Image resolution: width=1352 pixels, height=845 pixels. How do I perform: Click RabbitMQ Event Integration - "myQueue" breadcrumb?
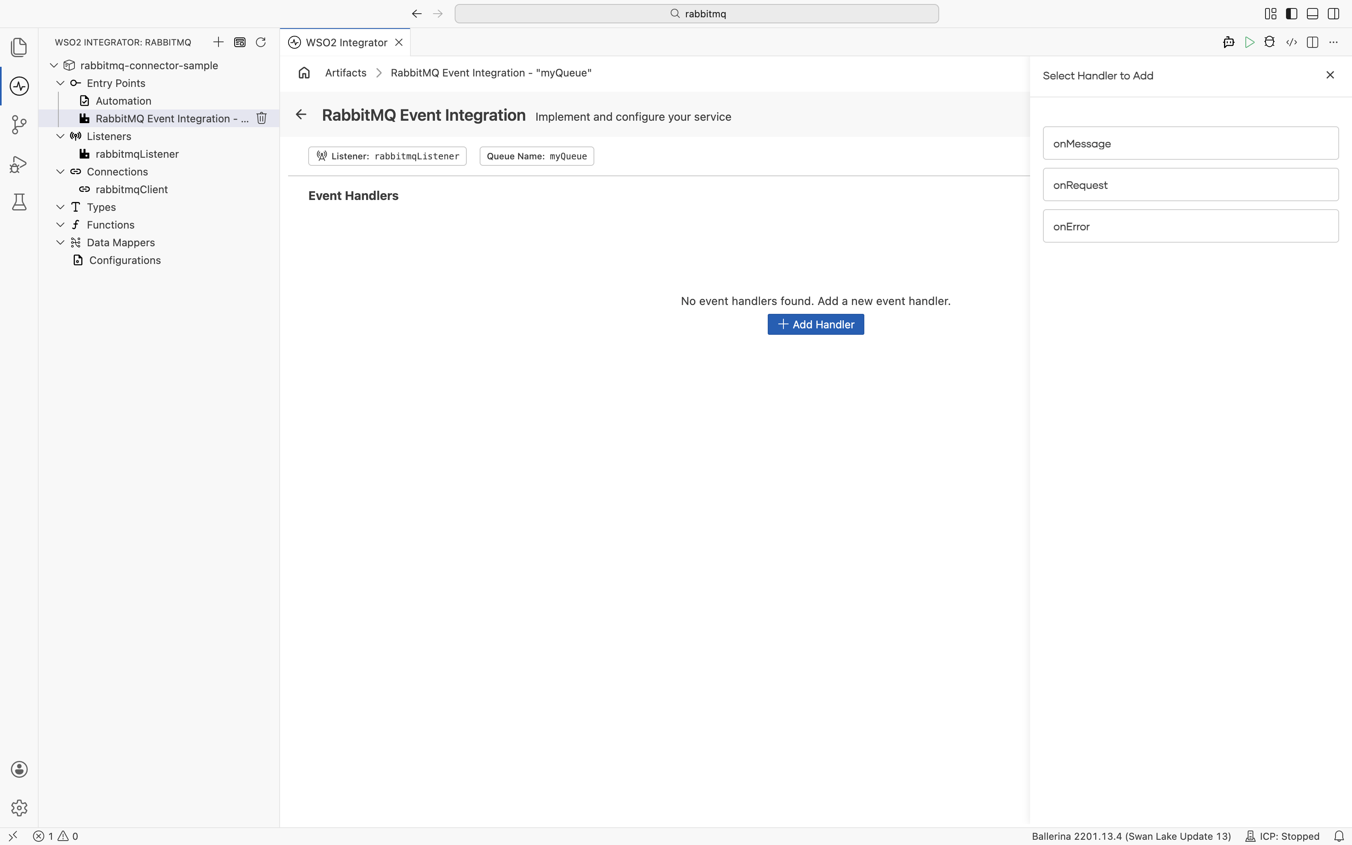(491, 73)
